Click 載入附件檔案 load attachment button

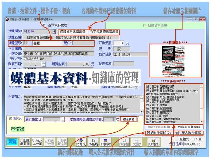coord(191,133)
